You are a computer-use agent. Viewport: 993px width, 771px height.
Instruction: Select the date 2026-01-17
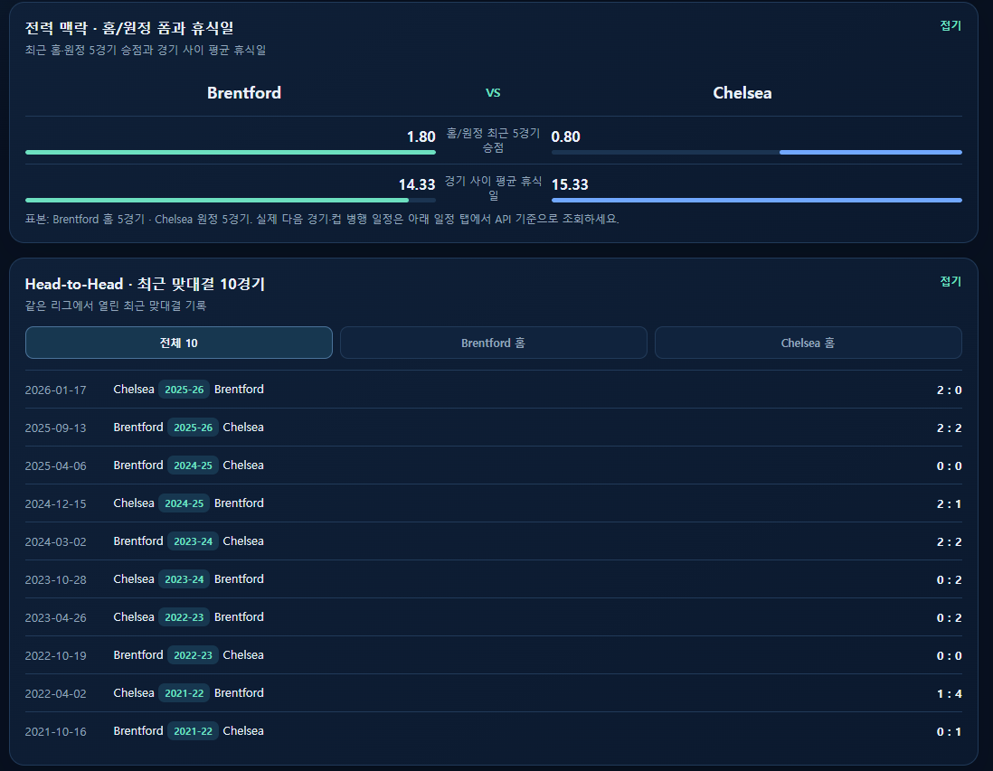[x=56, y=390]
